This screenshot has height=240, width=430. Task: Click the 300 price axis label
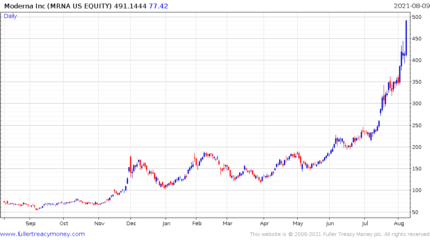[x=417, y=104]
